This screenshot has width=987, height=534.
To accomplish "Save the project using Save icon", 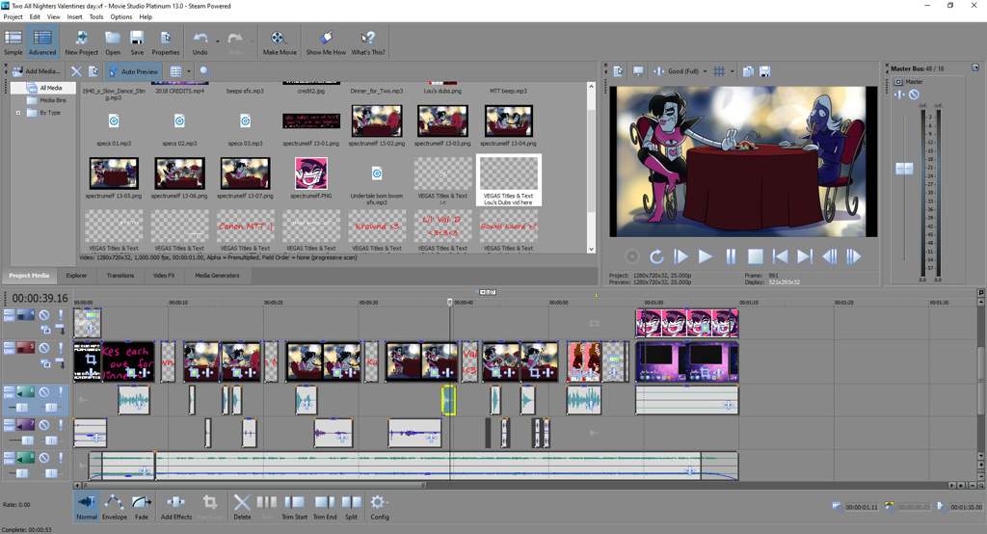I will pyautogui.click(x=137, y=42).
